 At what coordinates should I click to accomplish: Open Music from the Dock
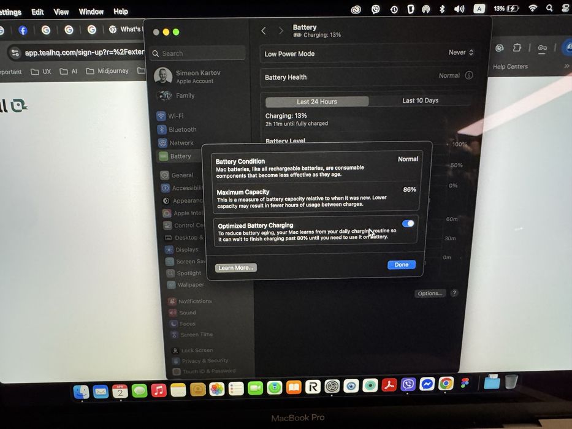(159, 390)
